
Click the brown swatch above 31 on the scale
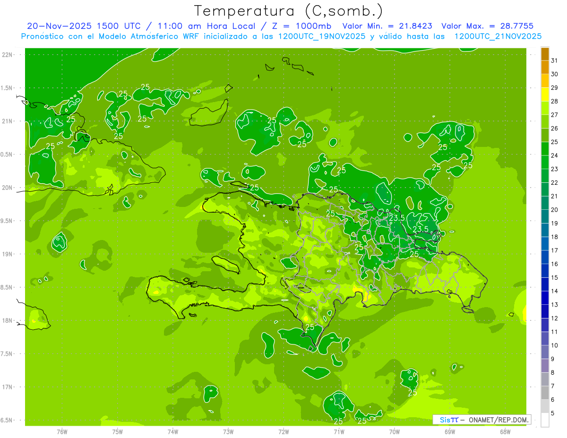point(545,54)
